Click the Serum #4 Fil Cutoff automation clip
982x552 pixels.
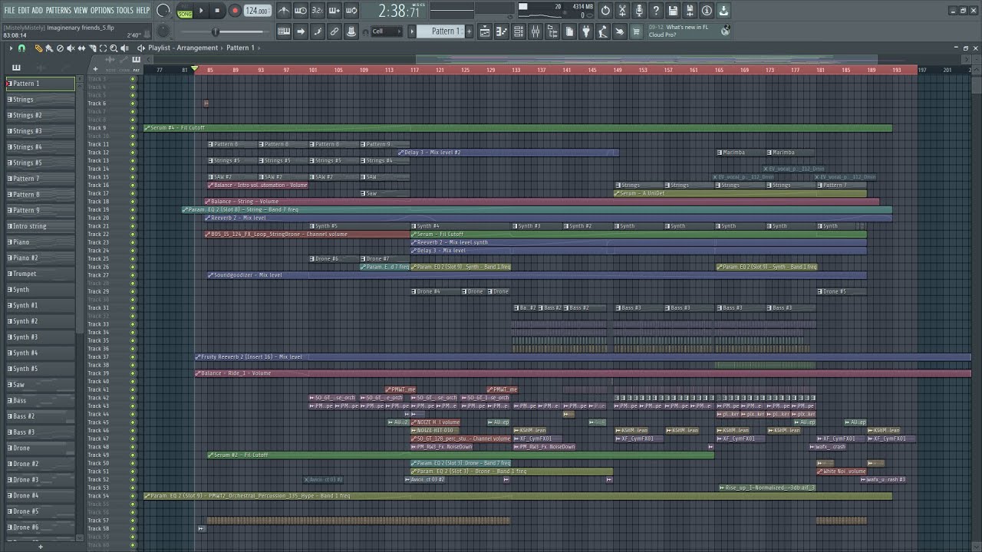[x=518, y=128]
